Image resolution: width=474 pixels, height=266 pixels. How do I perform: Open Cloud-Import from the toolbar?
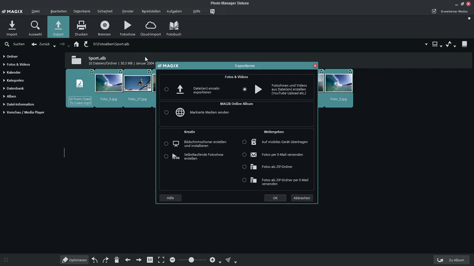pos(150,27)
